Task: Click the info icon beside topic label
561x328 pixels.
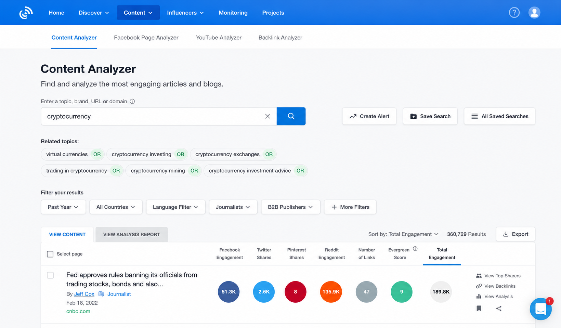Action: (x=132, y=101)
